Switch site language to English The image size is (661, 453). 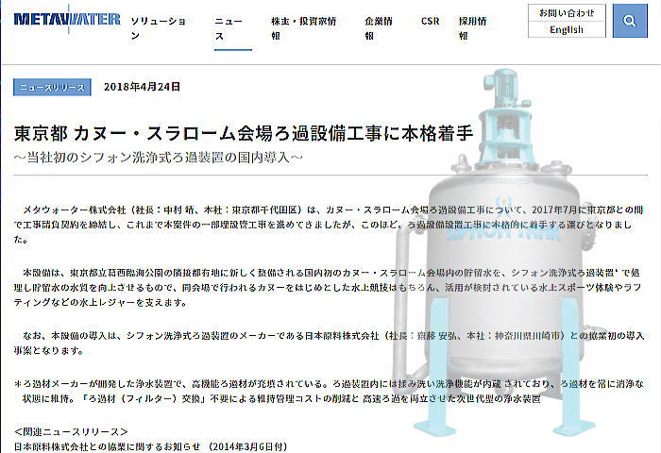[x=567, y=29]
